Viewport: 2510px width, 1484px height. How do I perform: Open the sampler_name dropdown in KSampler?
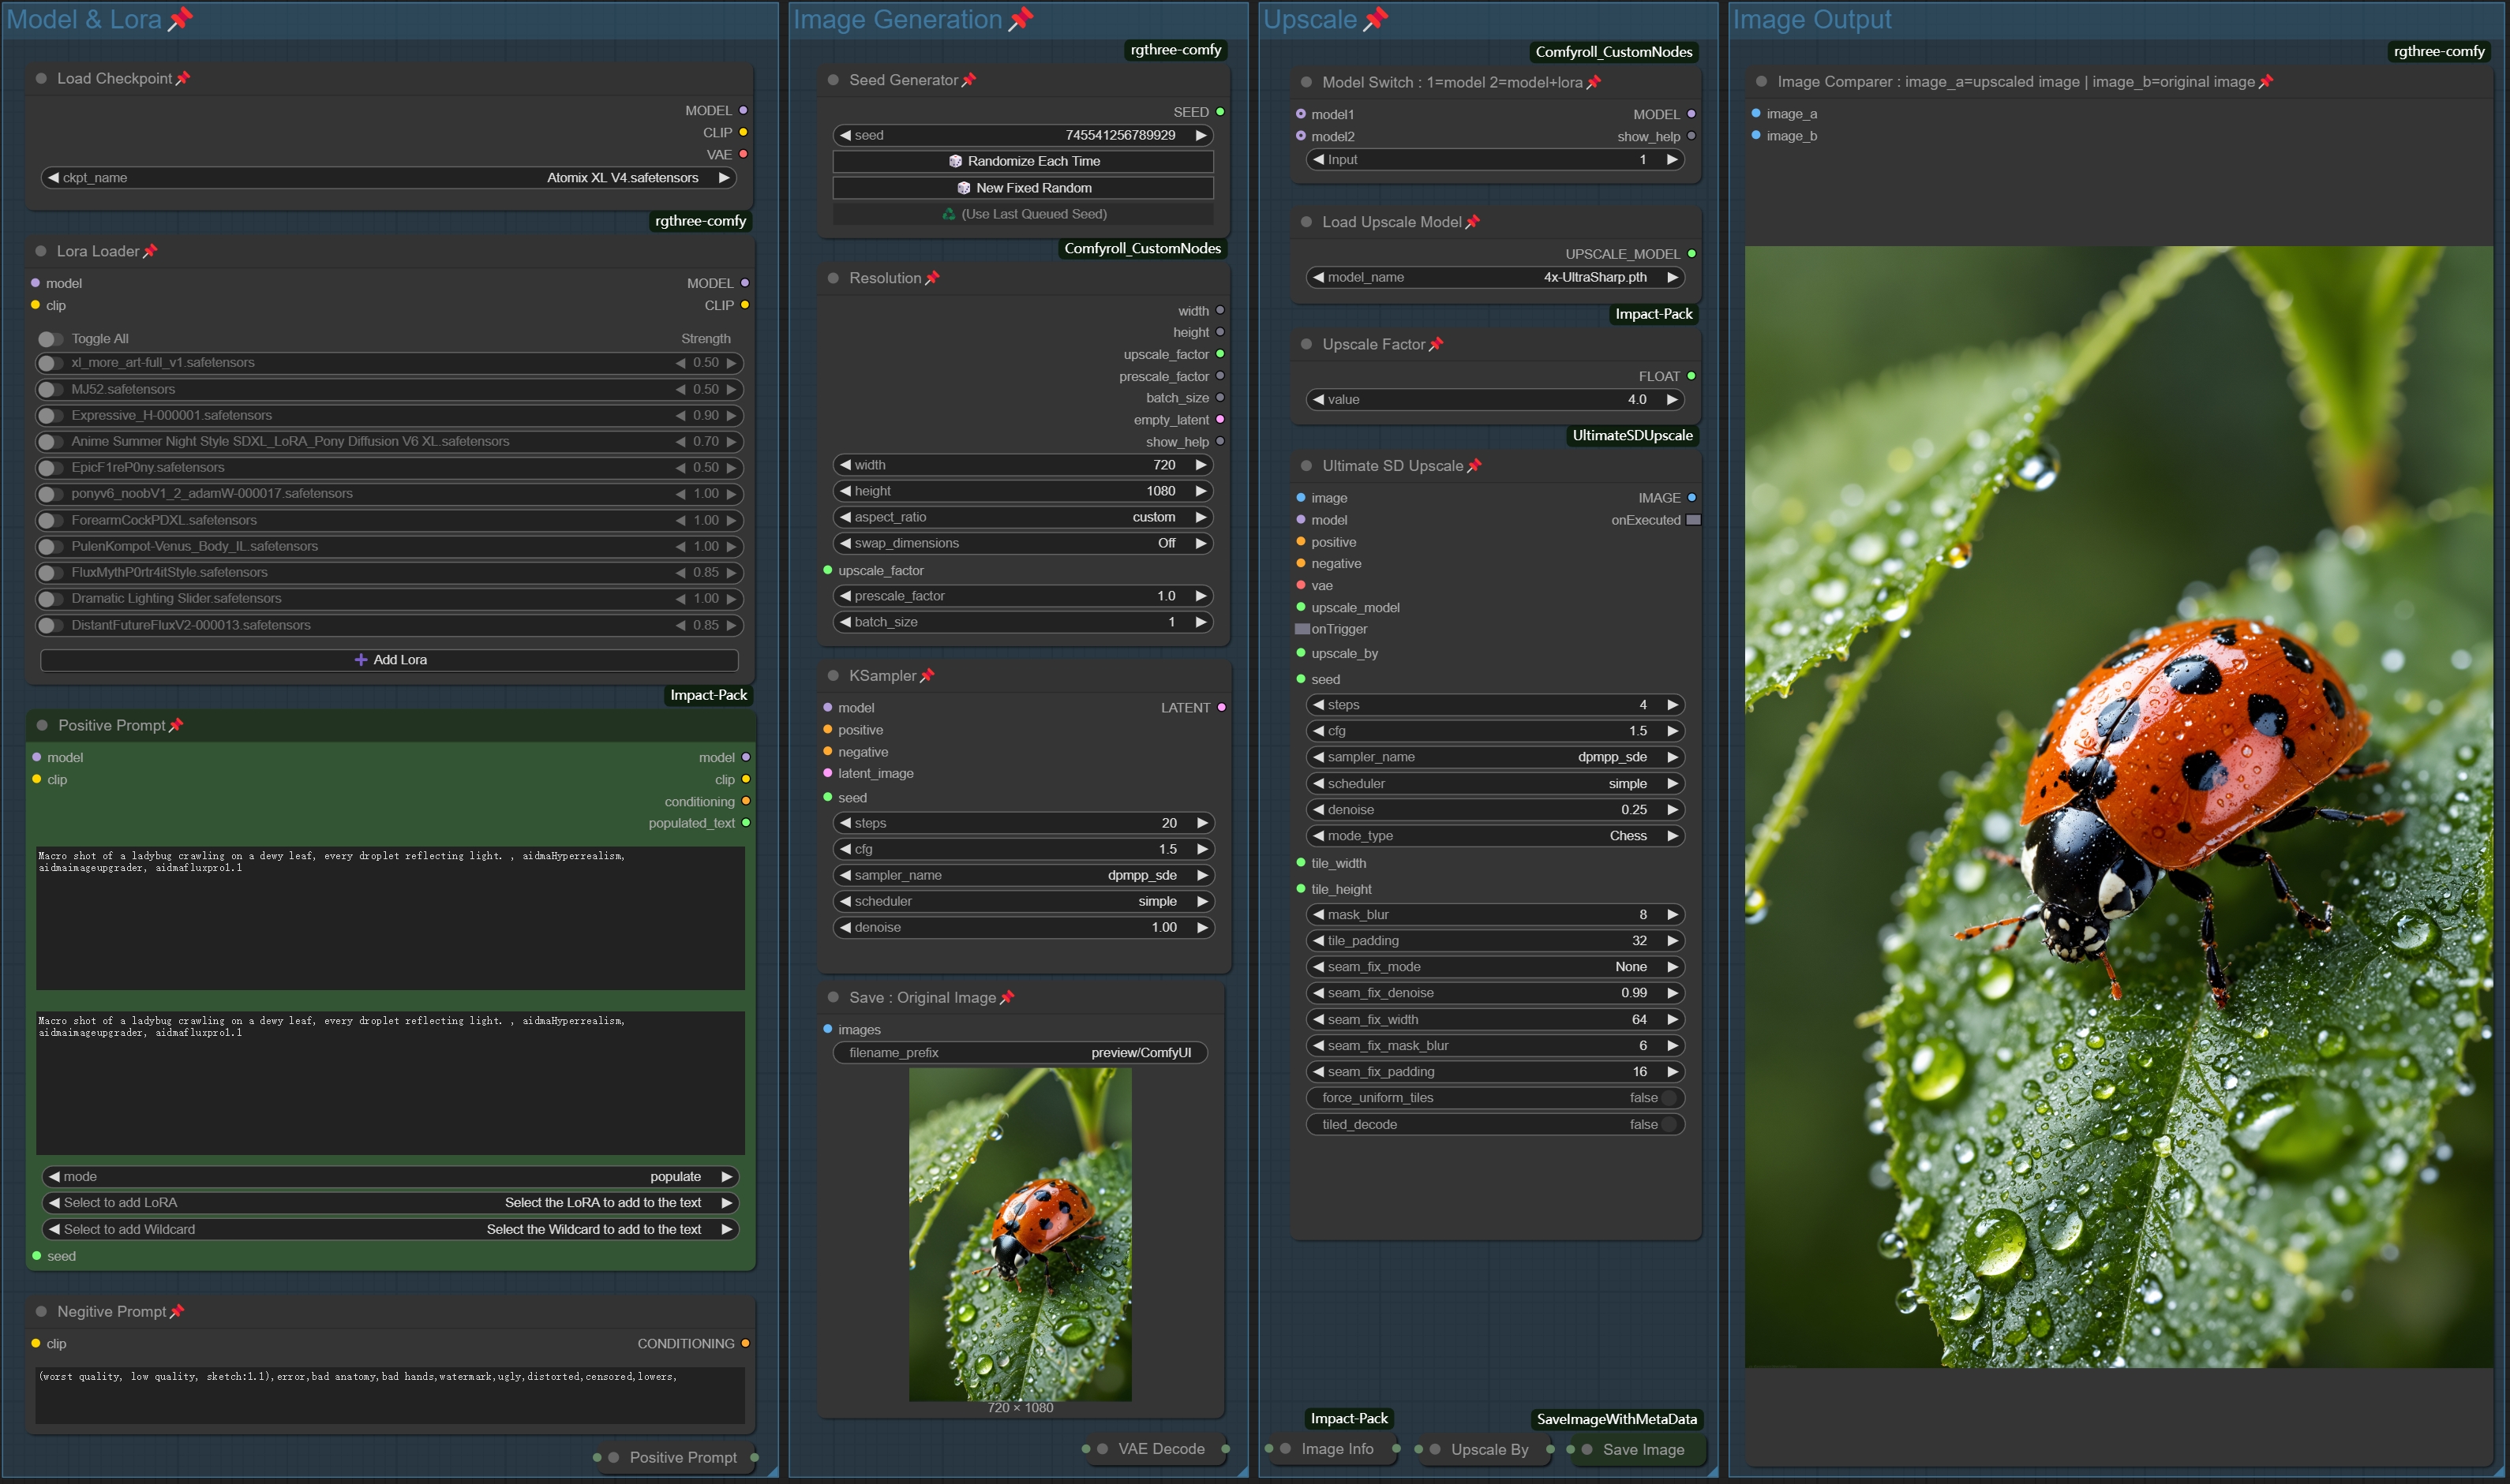tap(1022, 875)
